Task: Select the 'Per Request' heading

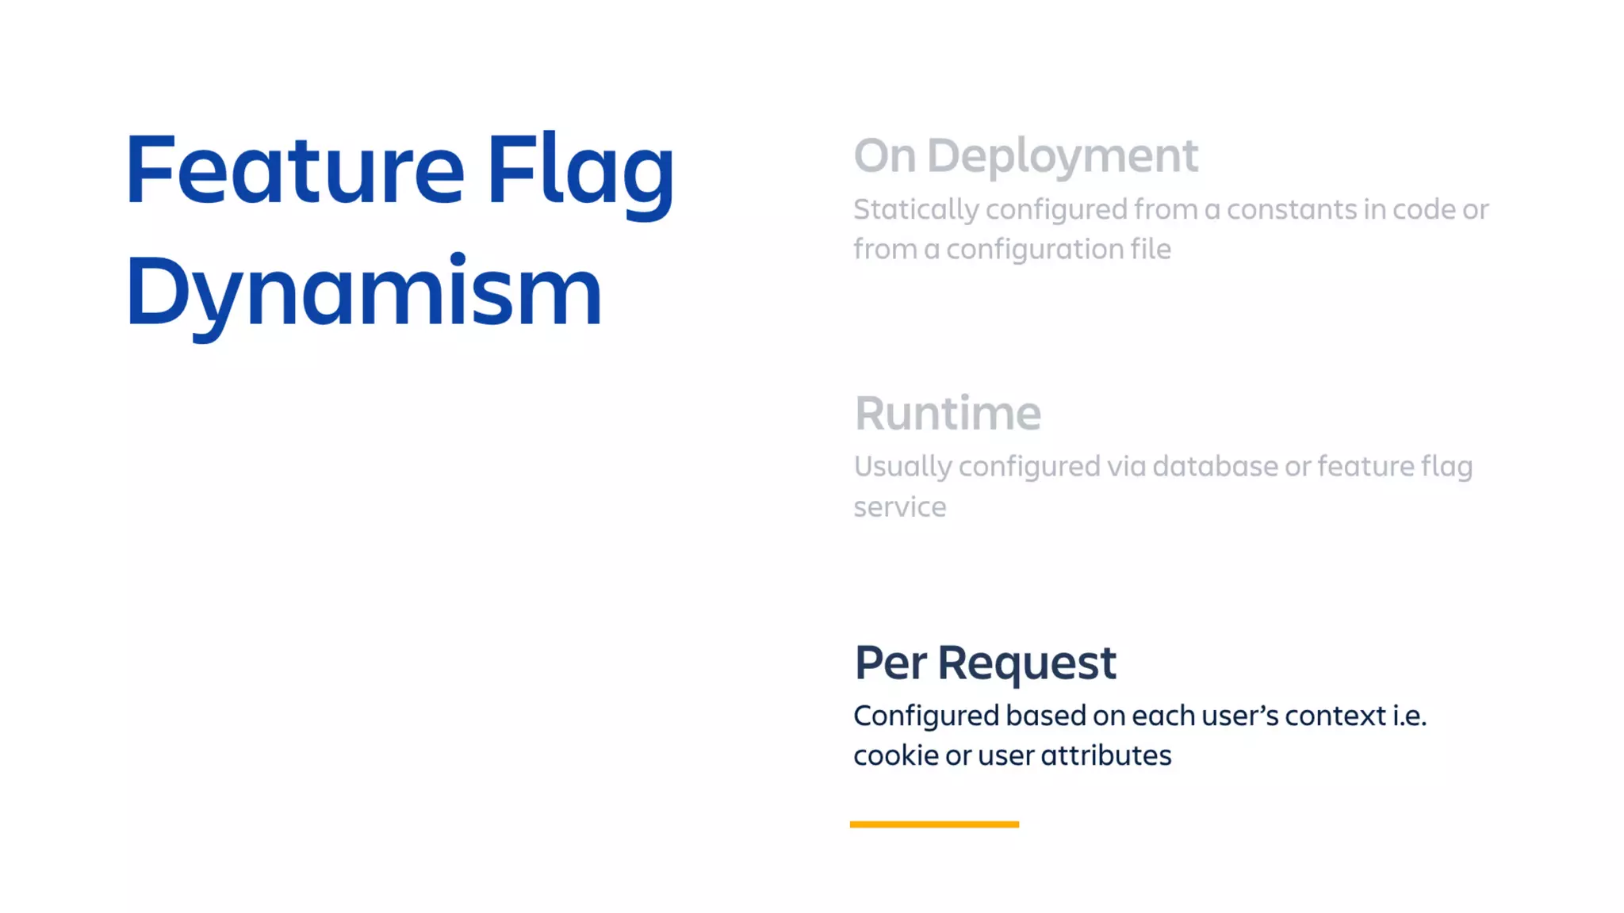Action: [x=985, y=663]
